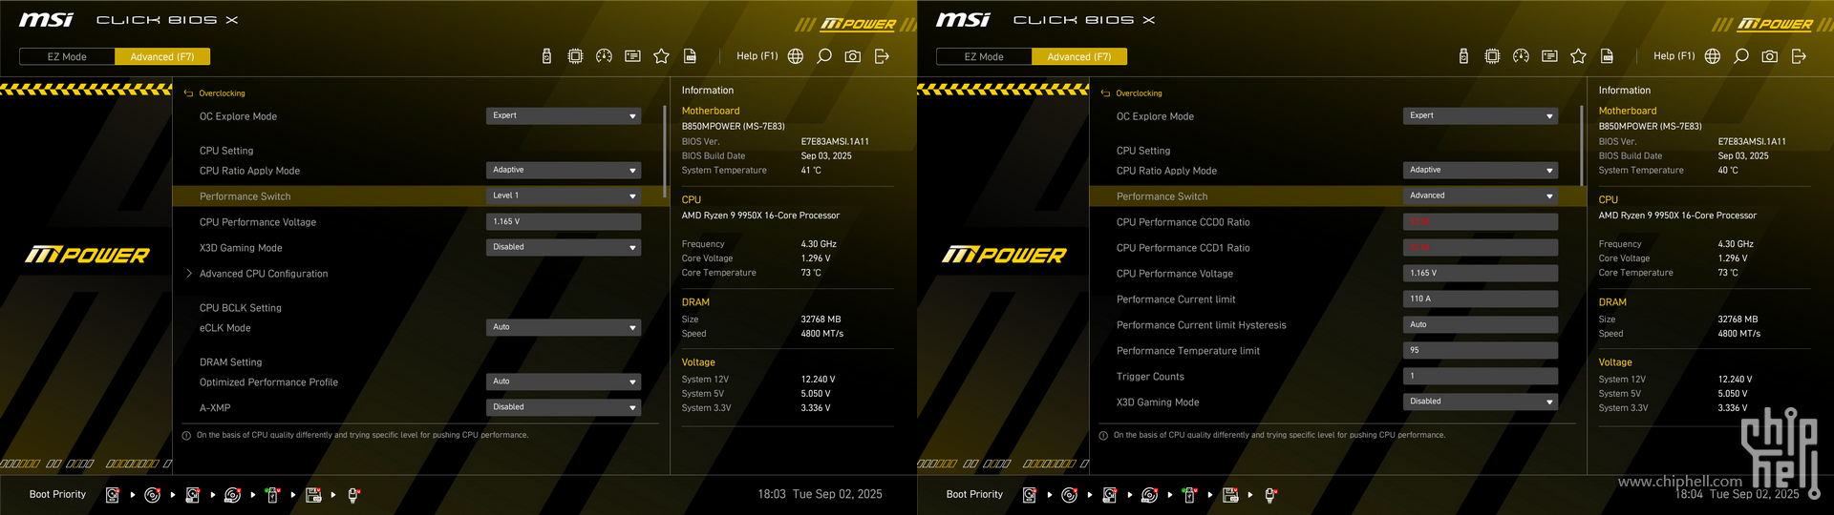Viewport: 1834px width, 515px height.
Task: Go back via Overclocking breadcrumb in right screen
Action: click(x=1132, y=93)
